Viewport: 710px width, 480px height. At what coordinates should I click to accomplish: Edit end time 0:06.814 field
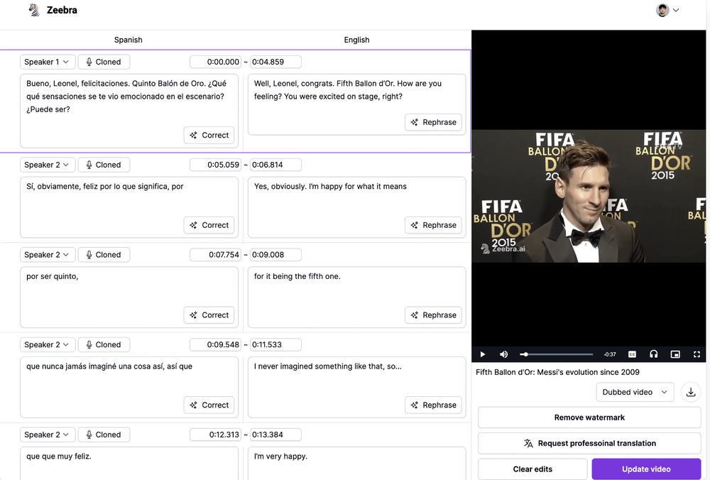coord(275,165)
